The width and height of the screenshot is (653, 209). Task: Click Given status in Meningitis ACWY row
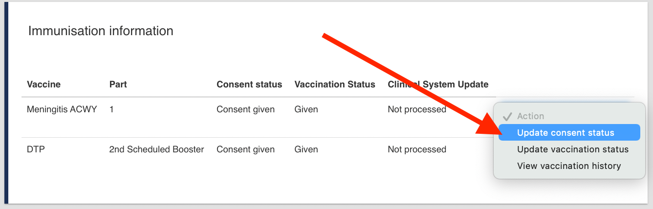306,109
